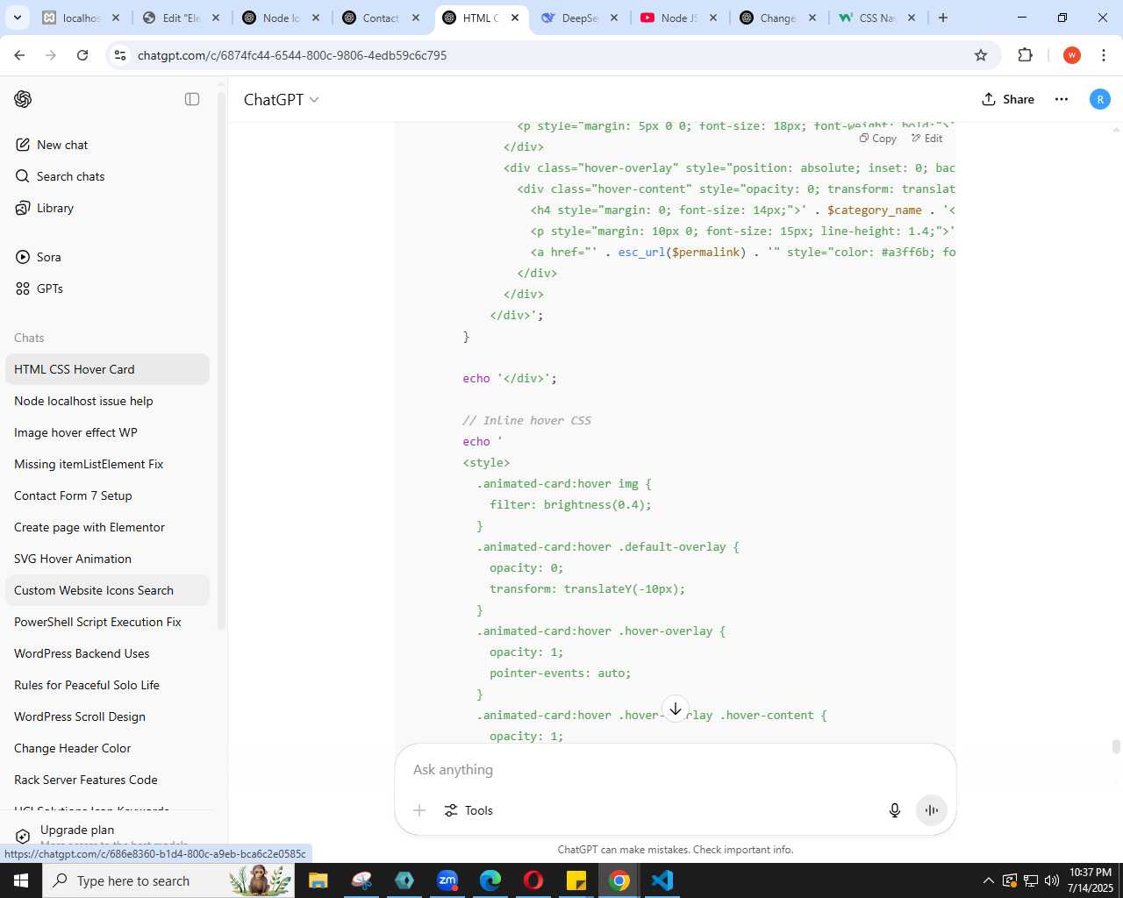
Task: Open the Node localhost issue help chat
Action: [107, 401]
